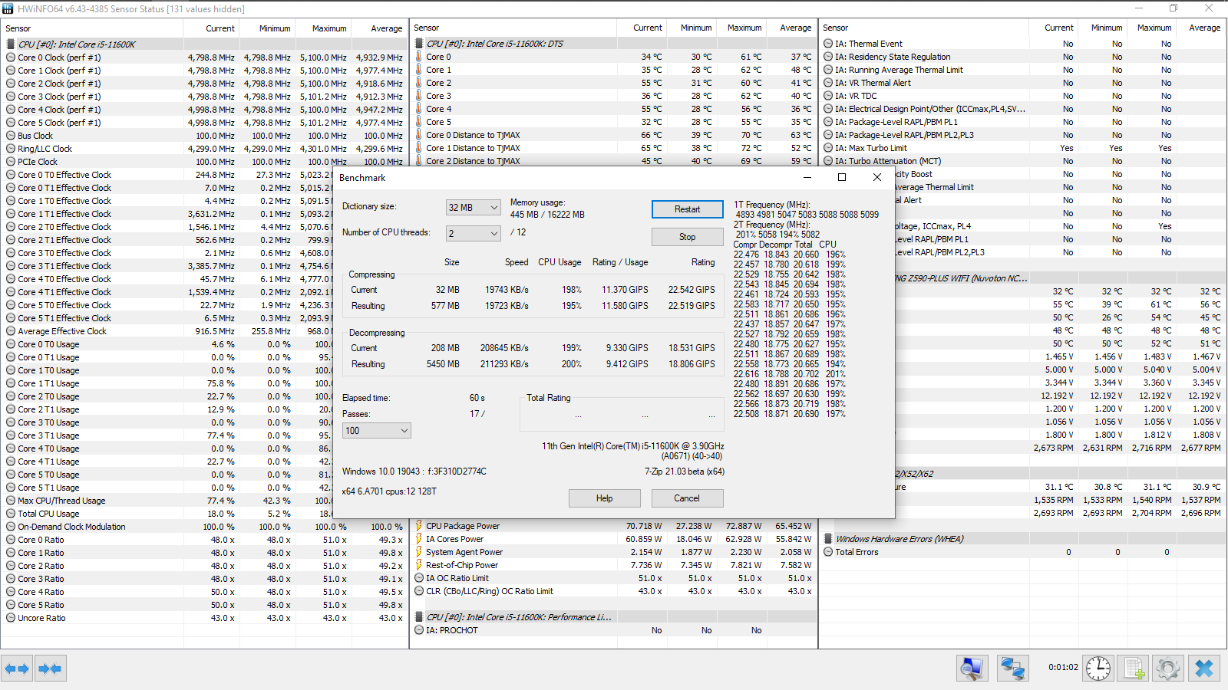
Task: Open the sensor-only monitor search icon
Action: click(x=972, y=669)
